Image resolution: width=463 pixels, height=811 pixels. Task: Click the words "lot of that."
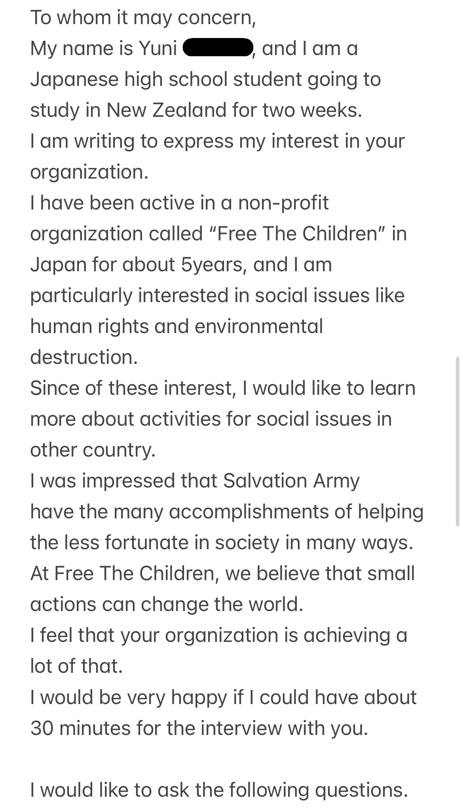point(76,666)
